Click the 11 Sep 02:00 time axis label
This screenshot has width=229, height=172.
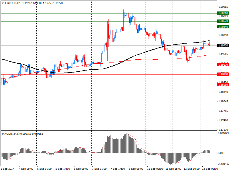(155, 169)
